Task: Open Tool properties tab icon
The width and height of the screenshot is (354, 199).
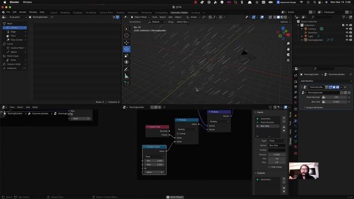Action: coord(295,76)
